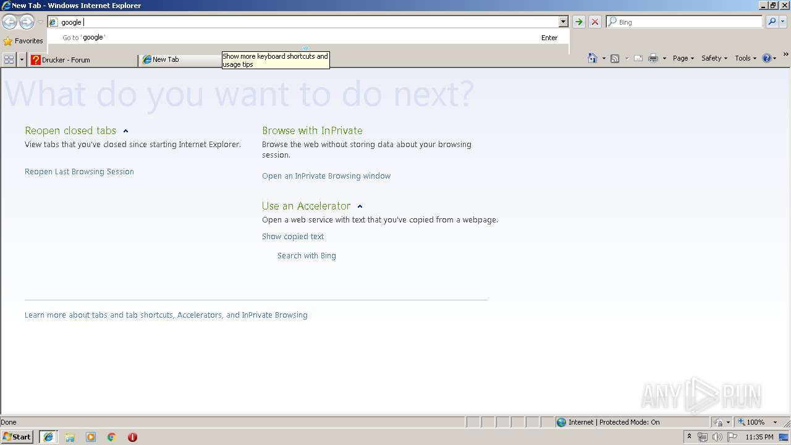The height and width of the screenshot is (445, 791).
Task: Click Reopen Last Browsing Session link
Action: point(79,172)
